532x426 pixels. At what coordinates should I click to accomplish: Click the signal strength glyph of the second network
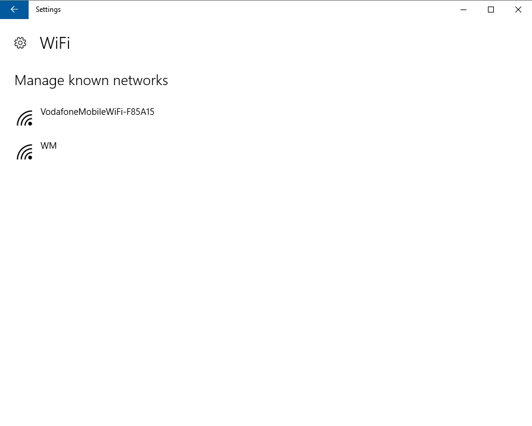24,152
